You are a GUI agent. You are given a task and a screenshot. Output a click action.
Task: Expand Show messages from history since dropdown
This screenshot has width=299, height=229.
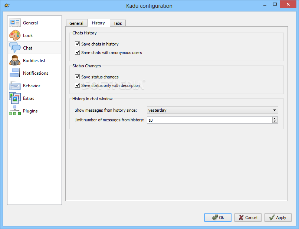coord(213,110)
